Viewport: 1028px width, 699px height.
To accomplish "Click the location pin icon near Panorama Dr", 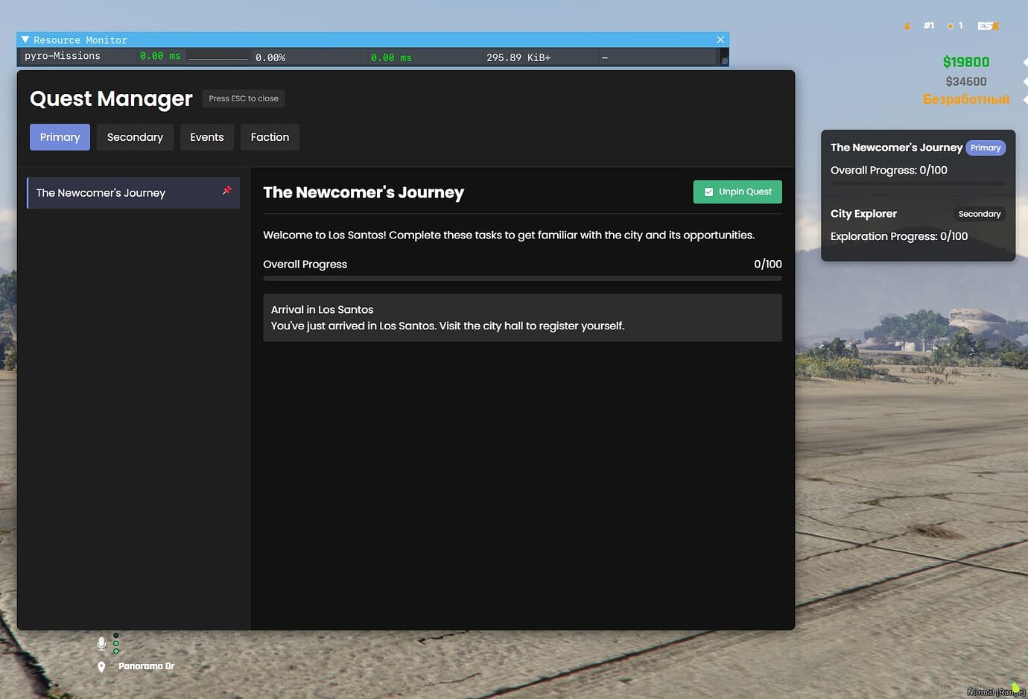I will pos(101,667).
